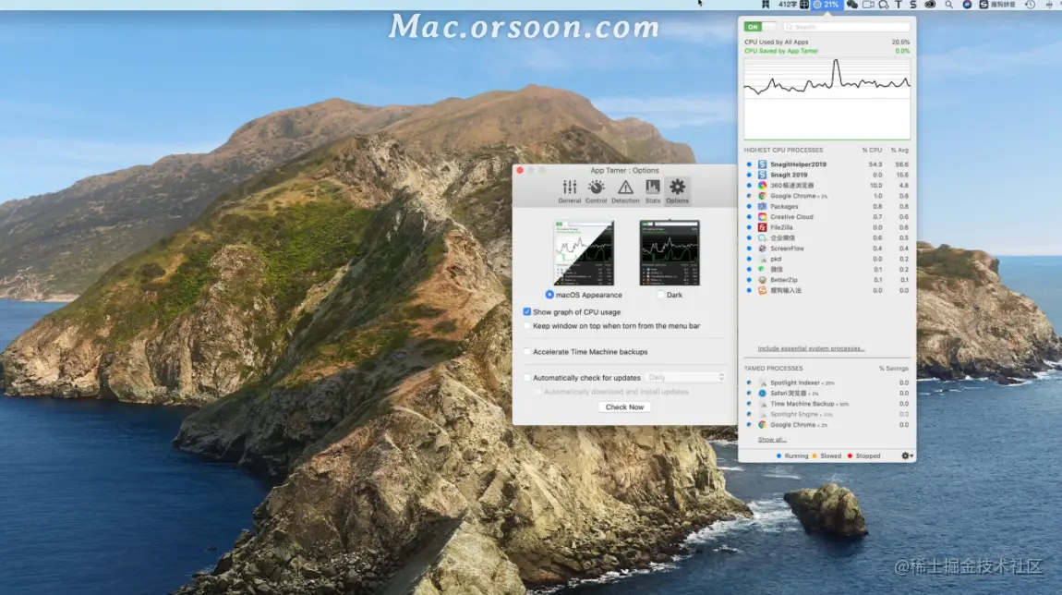The image size is (1062, 595).
Task: Click the 412字 word count menu bar item
Action: (787, 5)
